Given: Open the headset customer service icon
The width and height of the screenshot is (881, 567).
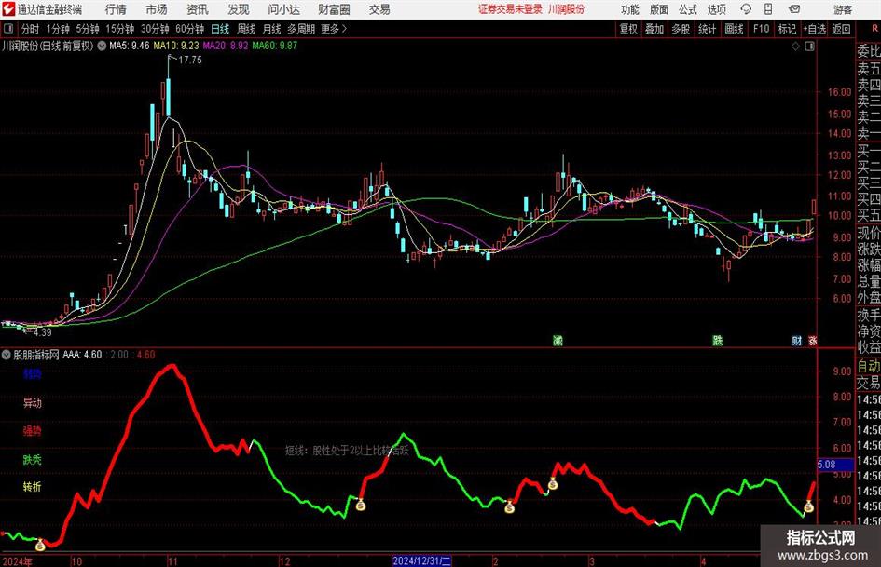Looking at the screenshot, I should point(746,9).
